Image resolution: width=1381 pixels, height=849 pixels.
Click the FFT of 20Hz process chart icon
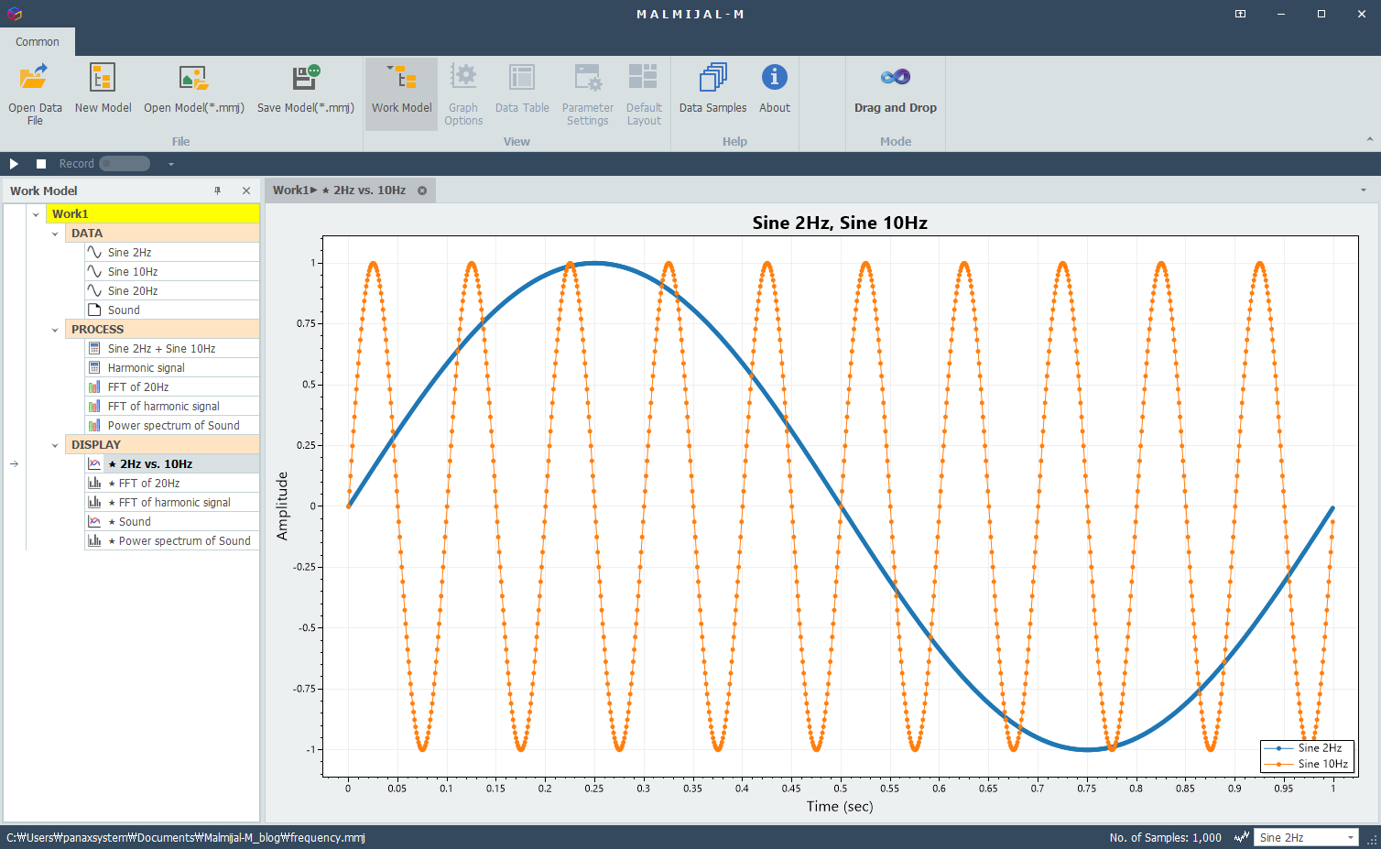(x=94, y=387)
